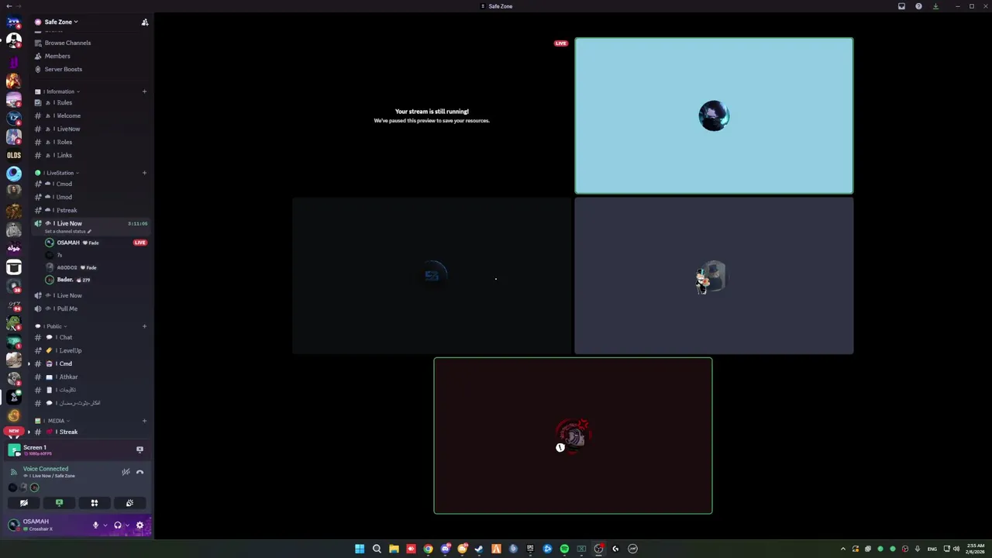Click the OSAMAH user profile avatar
This screenshot has width=992, height=558.
[x=13, y=525]
